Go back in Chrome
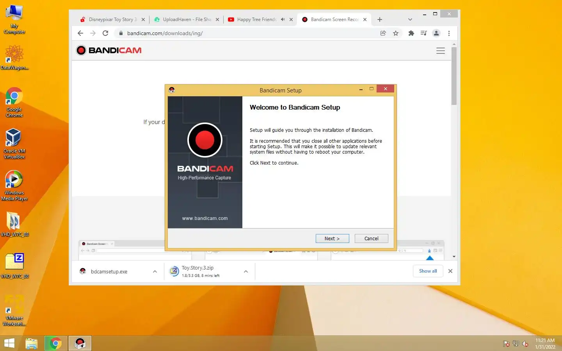Screen dimensions: 562x351 (80, 33)
